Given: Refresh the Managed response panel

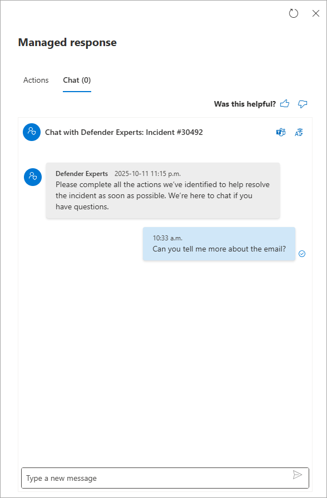Looking at the screenshot, I should pos(293,13).
